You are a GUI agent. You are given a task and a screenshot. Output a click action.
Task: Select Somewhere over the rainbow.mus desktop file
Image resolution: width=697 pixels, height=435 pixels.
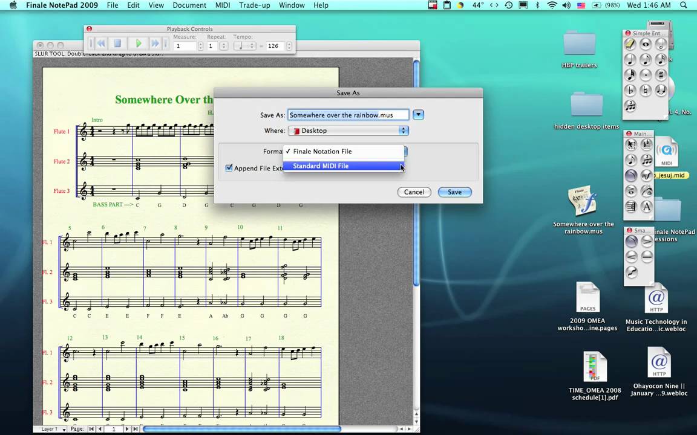tap(583, 210)
